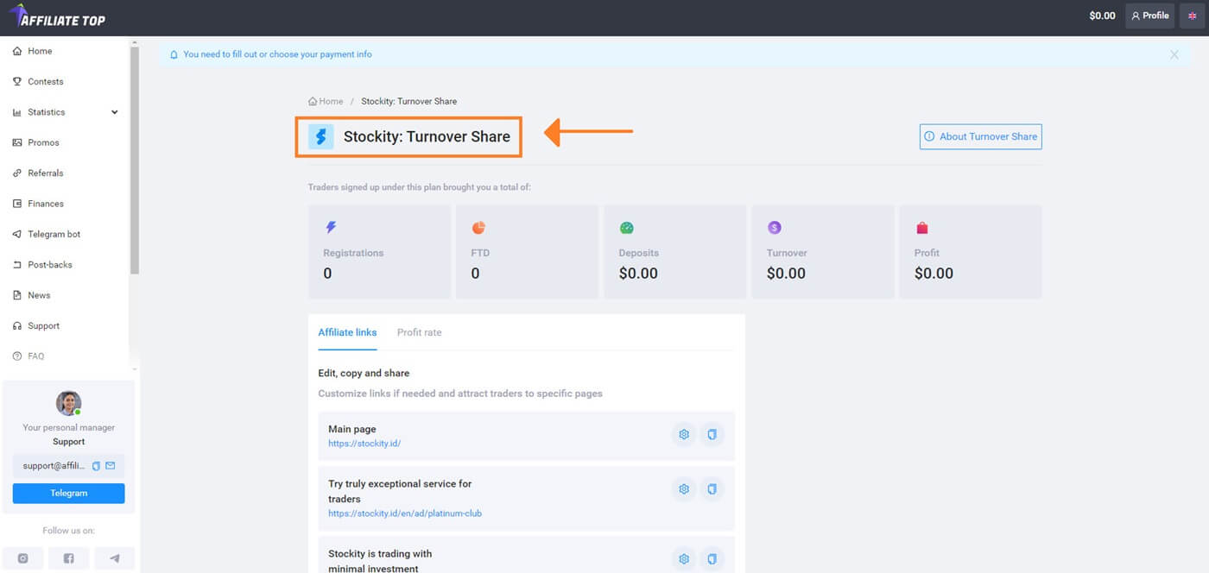Open the Profile button
The image size is (1209, 573).
tap(1149, 16)
